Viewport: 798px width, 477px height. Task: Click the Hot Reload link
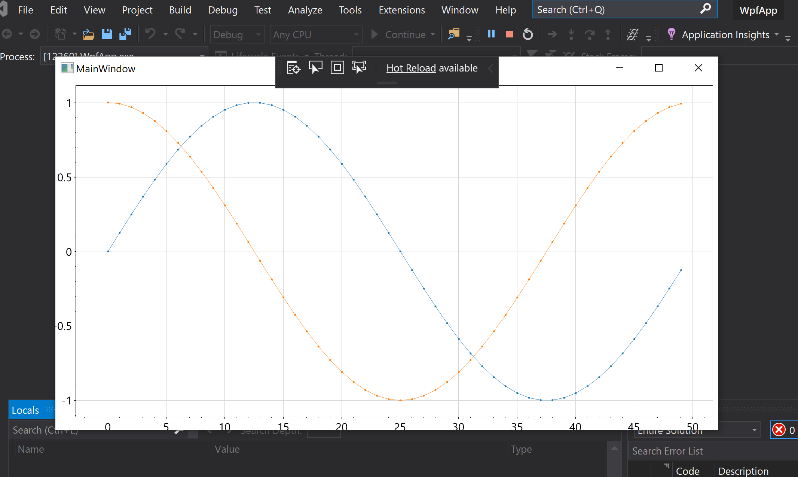(x=411, y=68)
